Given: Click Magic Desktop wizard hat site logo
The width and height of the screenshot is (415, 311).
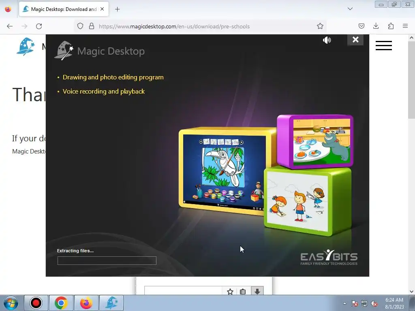Looking at the screenshot, I should point(26,47).
